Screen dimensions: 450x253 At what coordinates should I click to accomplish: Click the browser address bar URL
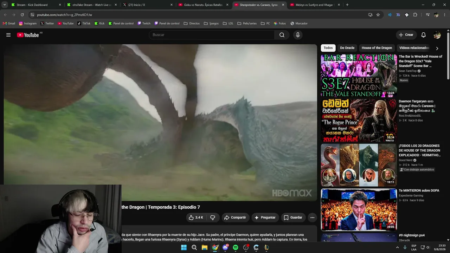pyautogui.click(x=64, y=15)
